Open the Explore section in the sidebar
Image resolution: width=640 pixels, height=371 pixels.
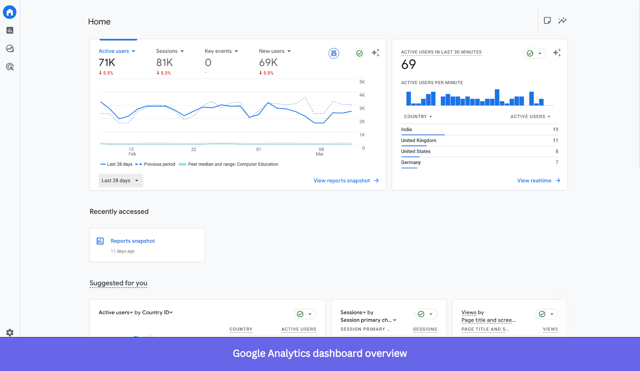click(x=10, y=48)
